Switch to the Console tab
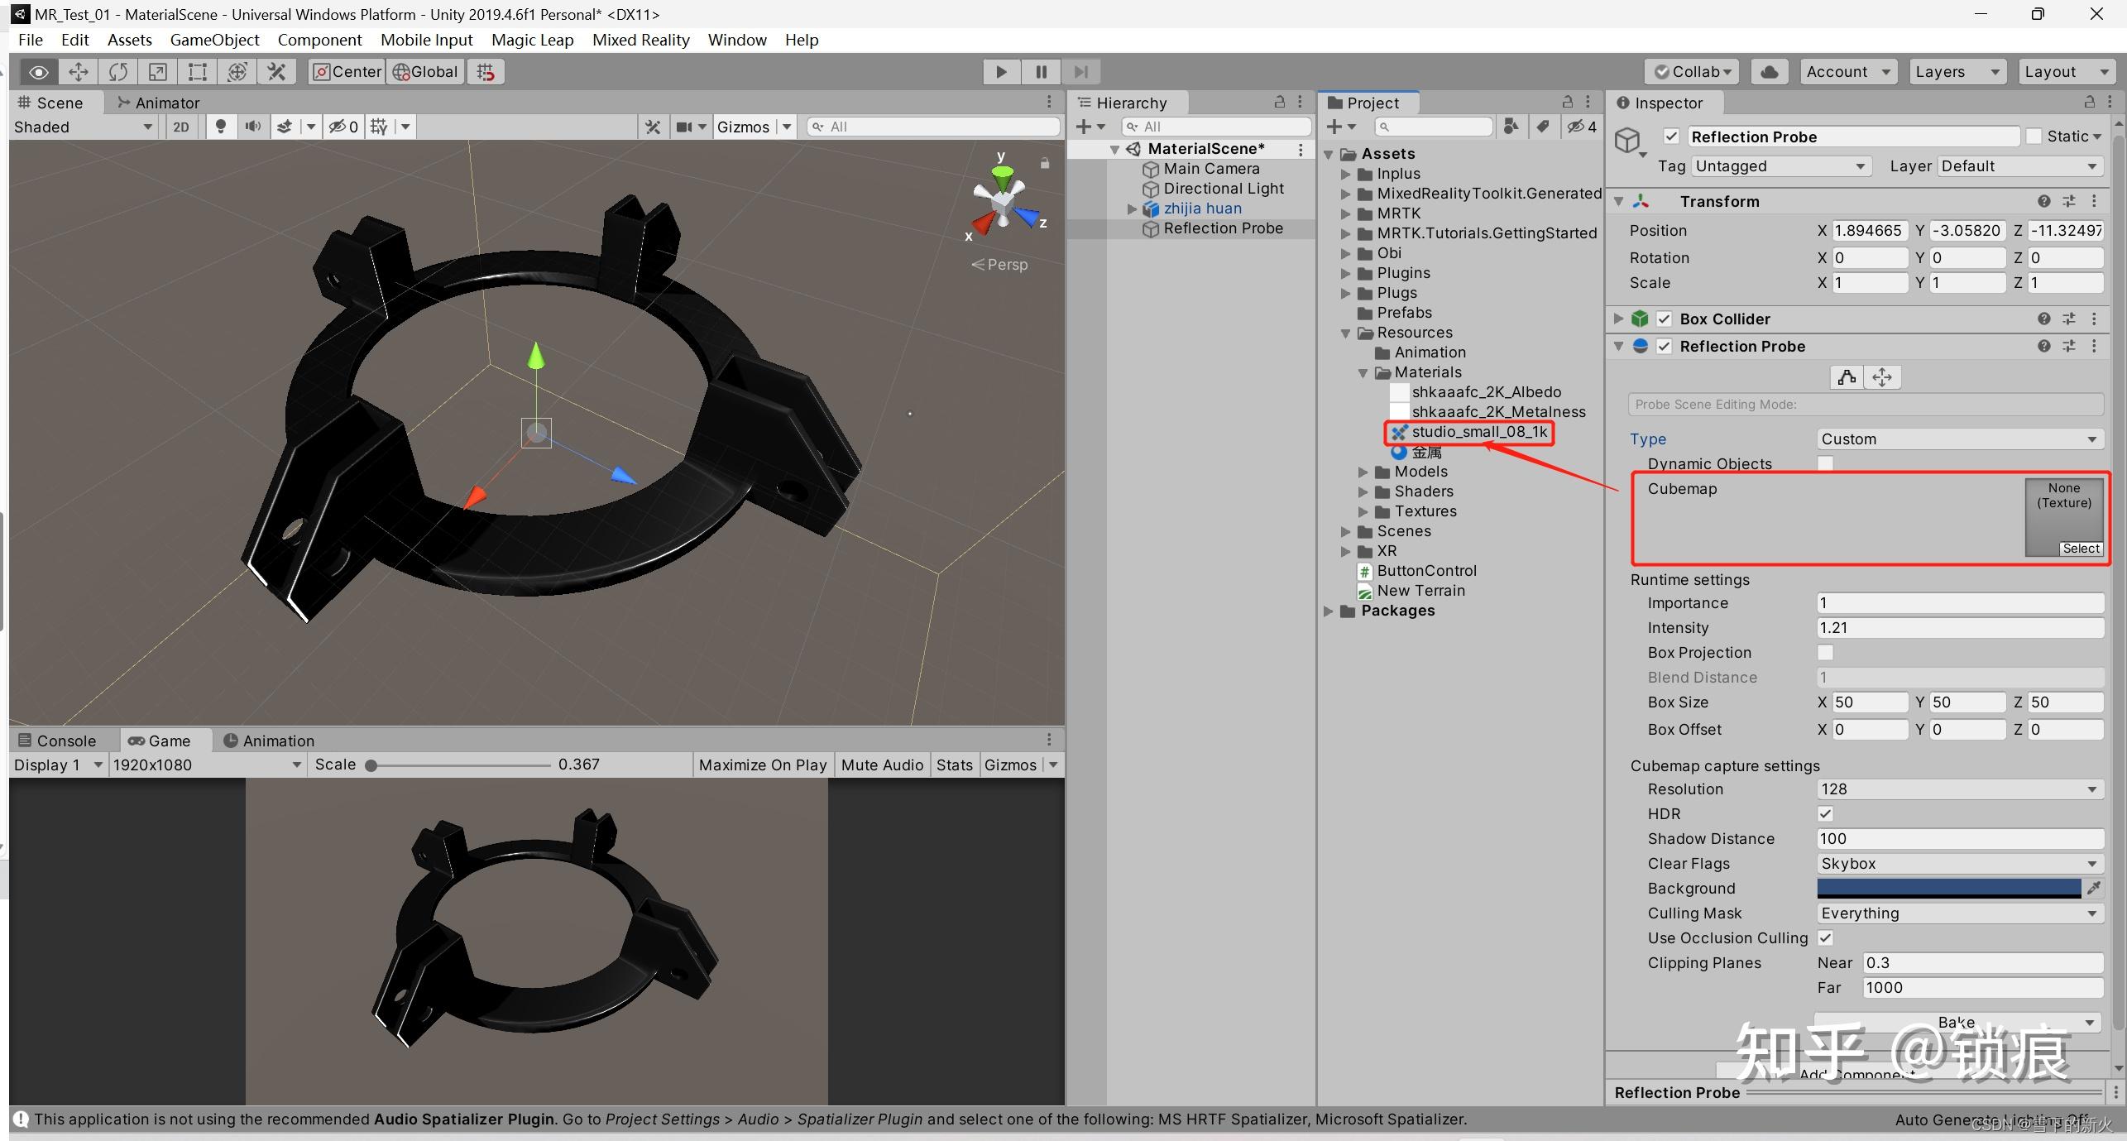 [58, 741]
